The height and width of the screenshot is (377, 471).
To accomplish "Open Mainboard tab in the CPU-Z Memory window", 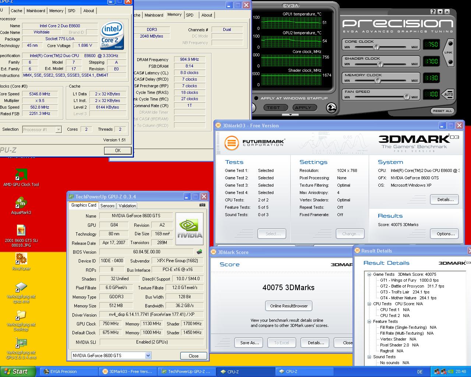I will point(154,15).
